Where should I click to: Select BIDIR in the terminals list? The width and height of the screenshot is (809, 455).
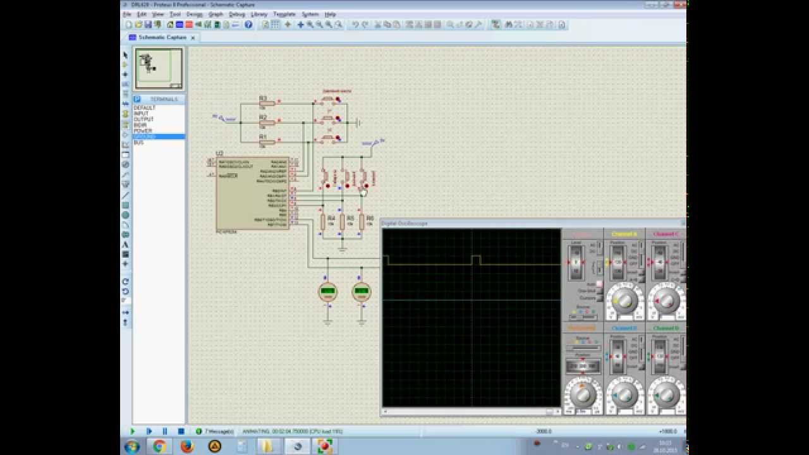point(159,125)
